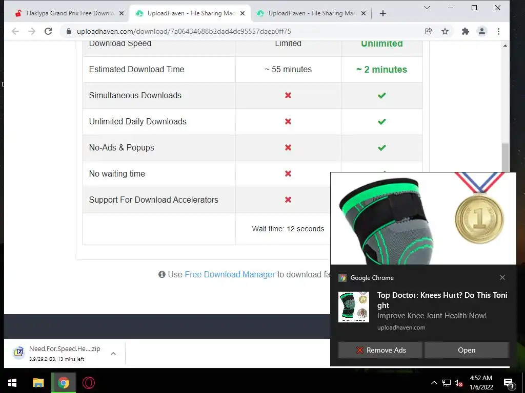525x393 pixels.
Task: Click Chrome icon in taskbar
Action: [x=63, y=383]
